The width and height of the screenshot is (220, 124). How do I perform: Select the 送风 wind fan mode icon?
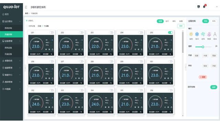pyautogui.click(x=203, y=34)
